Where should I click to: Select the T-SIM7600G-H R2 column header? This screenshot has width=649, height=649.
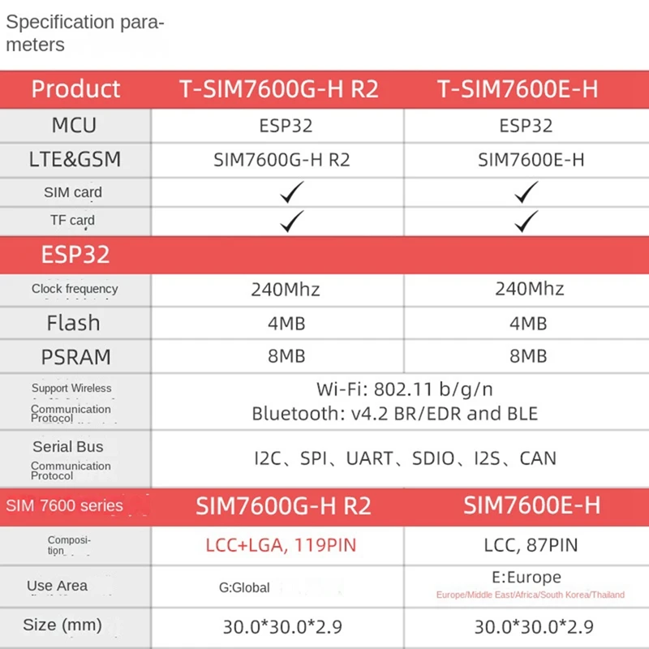[x=278, y=88]
